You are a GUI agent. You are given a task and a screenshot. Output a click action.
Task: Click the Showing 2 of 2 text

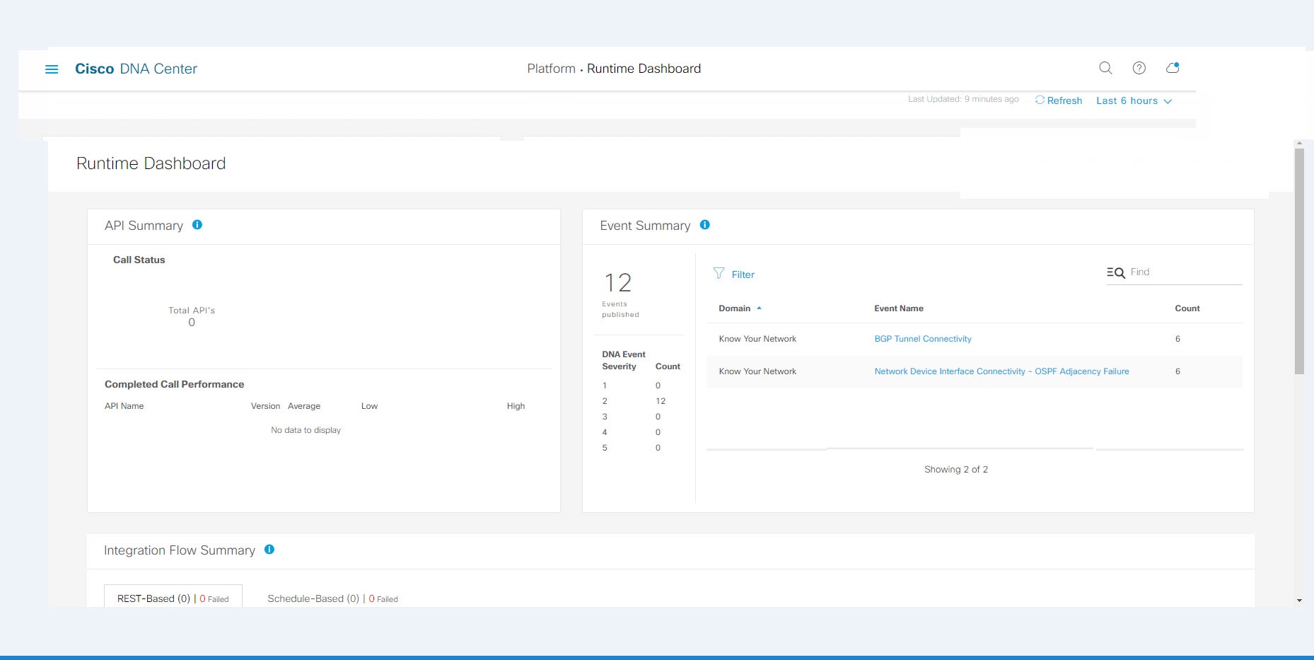coord(956,470)
